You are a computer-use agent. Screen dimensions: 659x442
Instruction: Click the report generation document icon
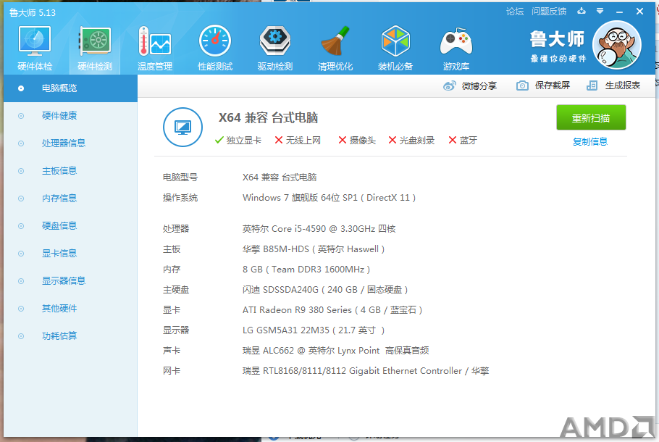click(592, 86)
